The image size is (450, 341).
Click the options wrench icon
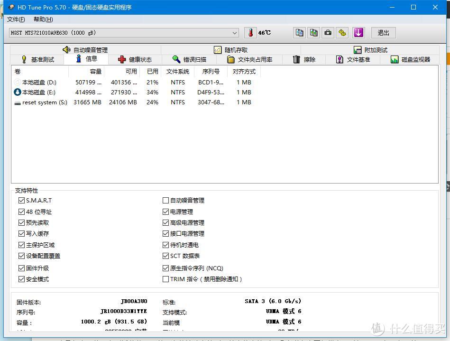342,33
